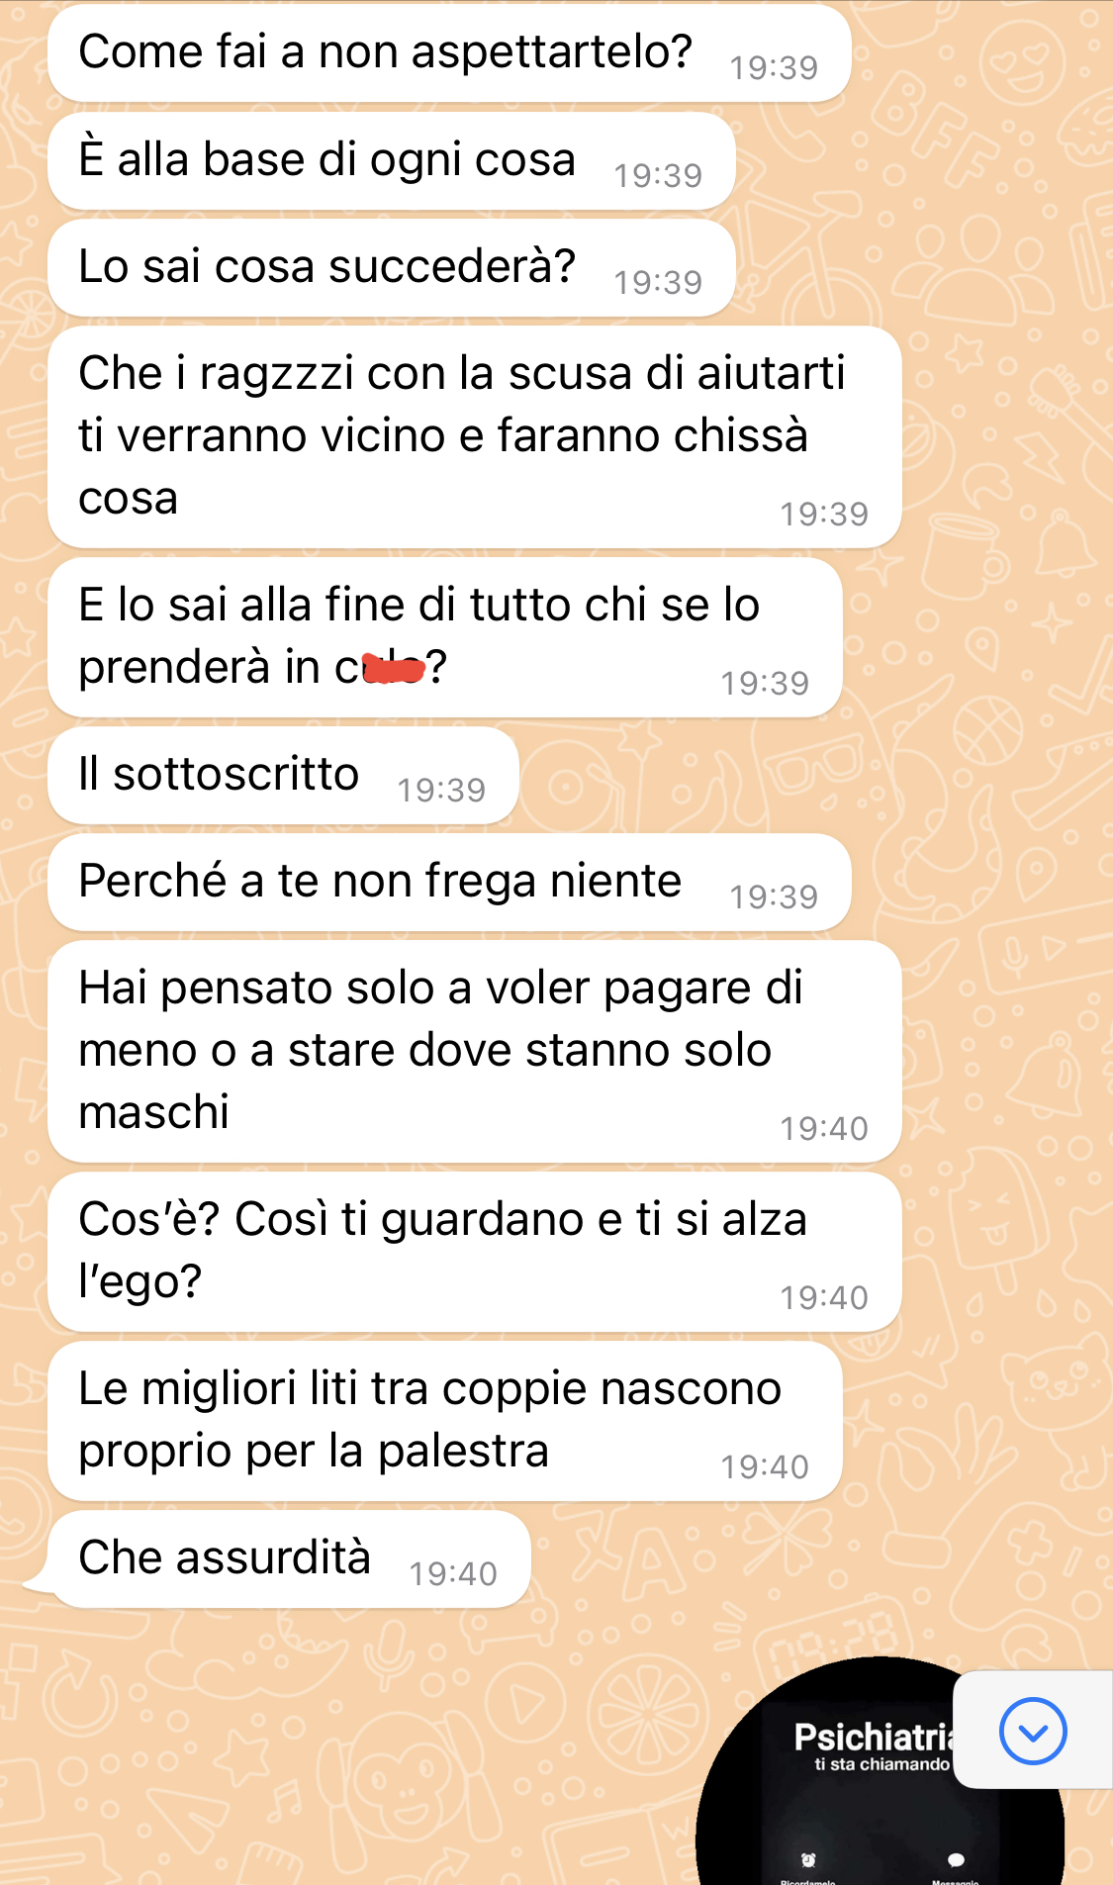Tap the 'ti sta chiamando' text on the sticker

(x=881, y=1764)
